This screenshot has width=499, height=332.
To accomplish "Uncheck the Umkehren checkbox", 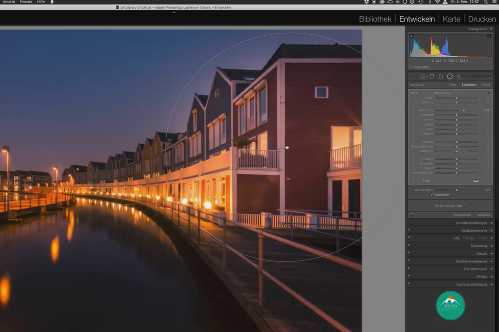I will (432, 195).
